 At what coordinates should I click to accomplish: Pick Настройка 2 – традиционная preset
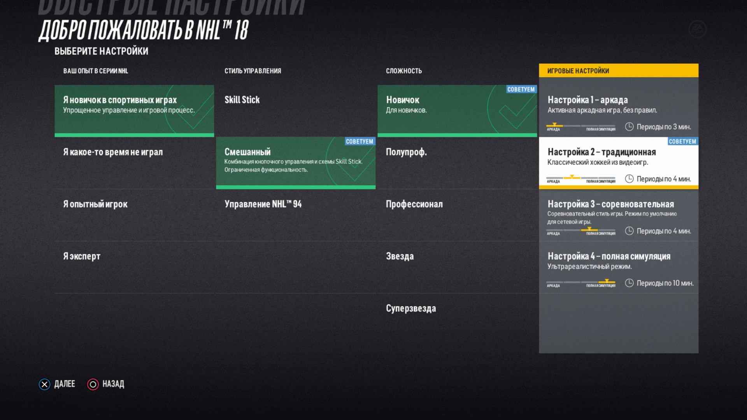pos(619,163)
